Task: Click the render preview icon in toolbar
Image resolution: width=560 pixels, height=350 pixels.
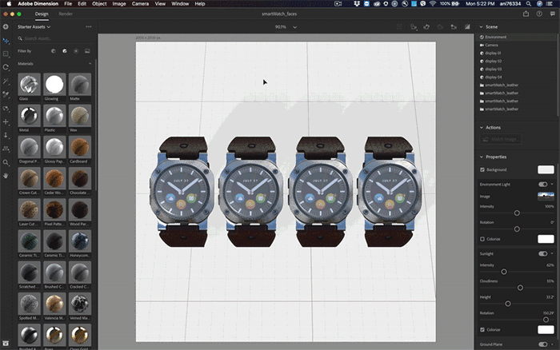Action: [x=467, y=26]
